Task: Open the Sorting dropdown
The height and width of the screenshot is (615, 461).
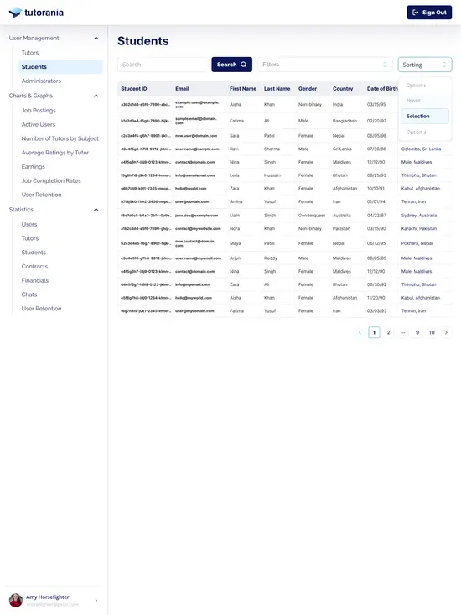Action: (x=425, y=65)
